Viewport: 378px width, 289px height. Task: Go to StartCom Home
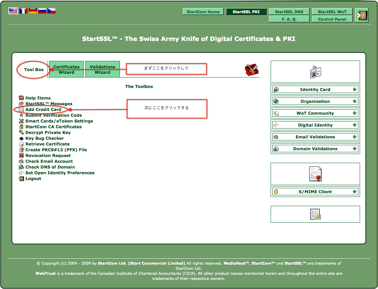point(203,12)
